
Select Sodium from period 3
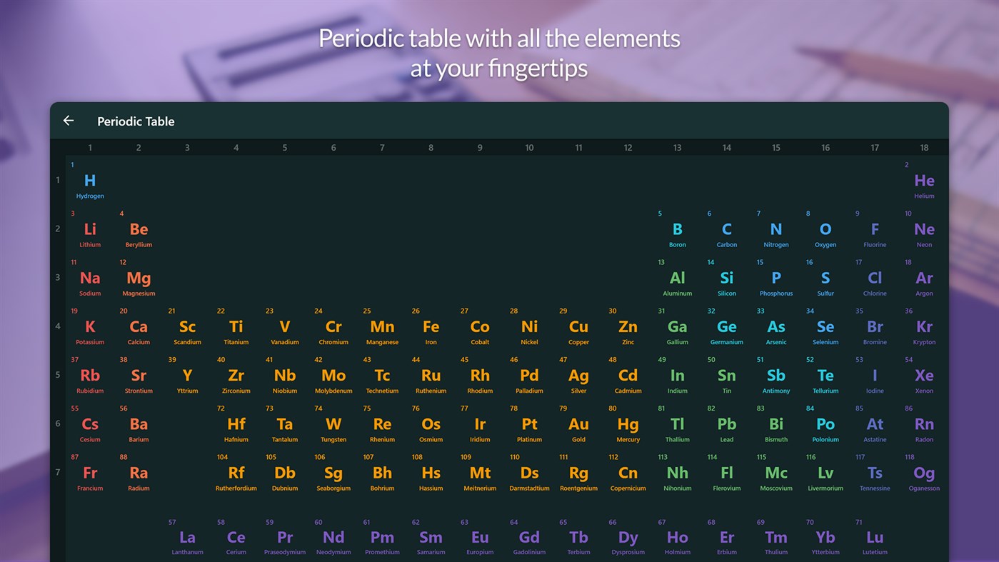pos(89,280)
